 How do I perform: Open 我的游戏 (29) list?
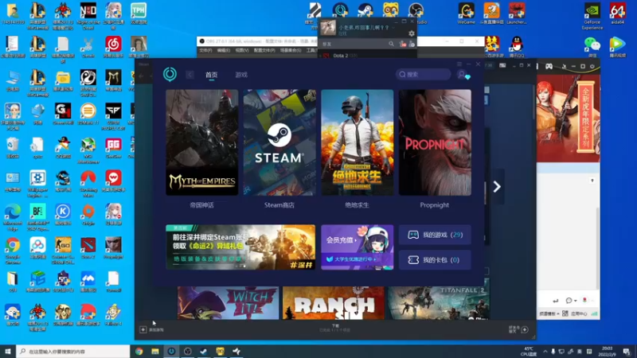click(x=435, y=235)
